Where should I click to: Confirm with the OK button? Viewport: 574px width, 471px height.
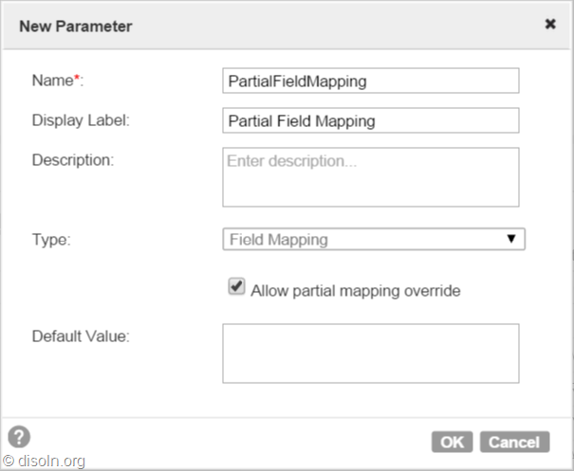point(452,442)
